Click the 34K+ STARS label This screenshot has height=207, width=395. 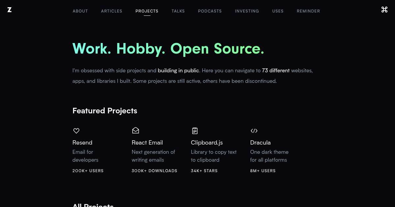204,171
